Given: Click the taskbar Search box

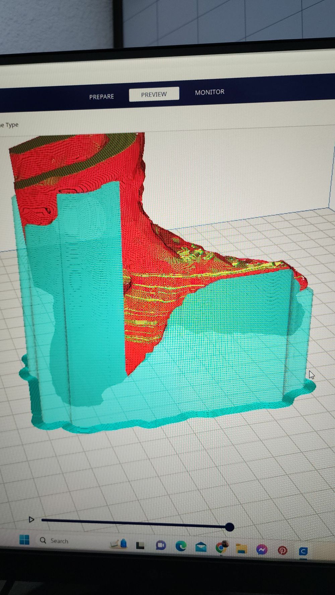Looking at the screenshot, I should coord(59,541).
